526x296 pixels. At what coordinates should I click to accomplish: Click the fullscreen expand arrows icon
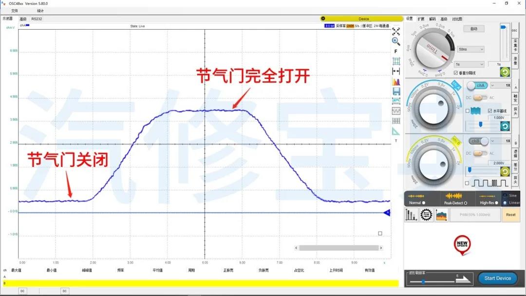pyautogui.click(x=396, y=32)
